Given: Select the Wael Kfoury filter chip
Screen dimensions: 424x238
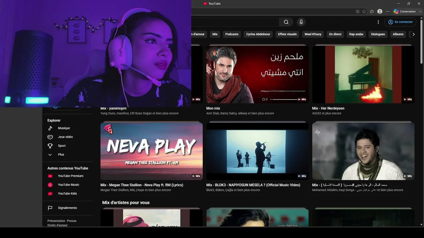Looking at the screenshot, I should 313,34.
